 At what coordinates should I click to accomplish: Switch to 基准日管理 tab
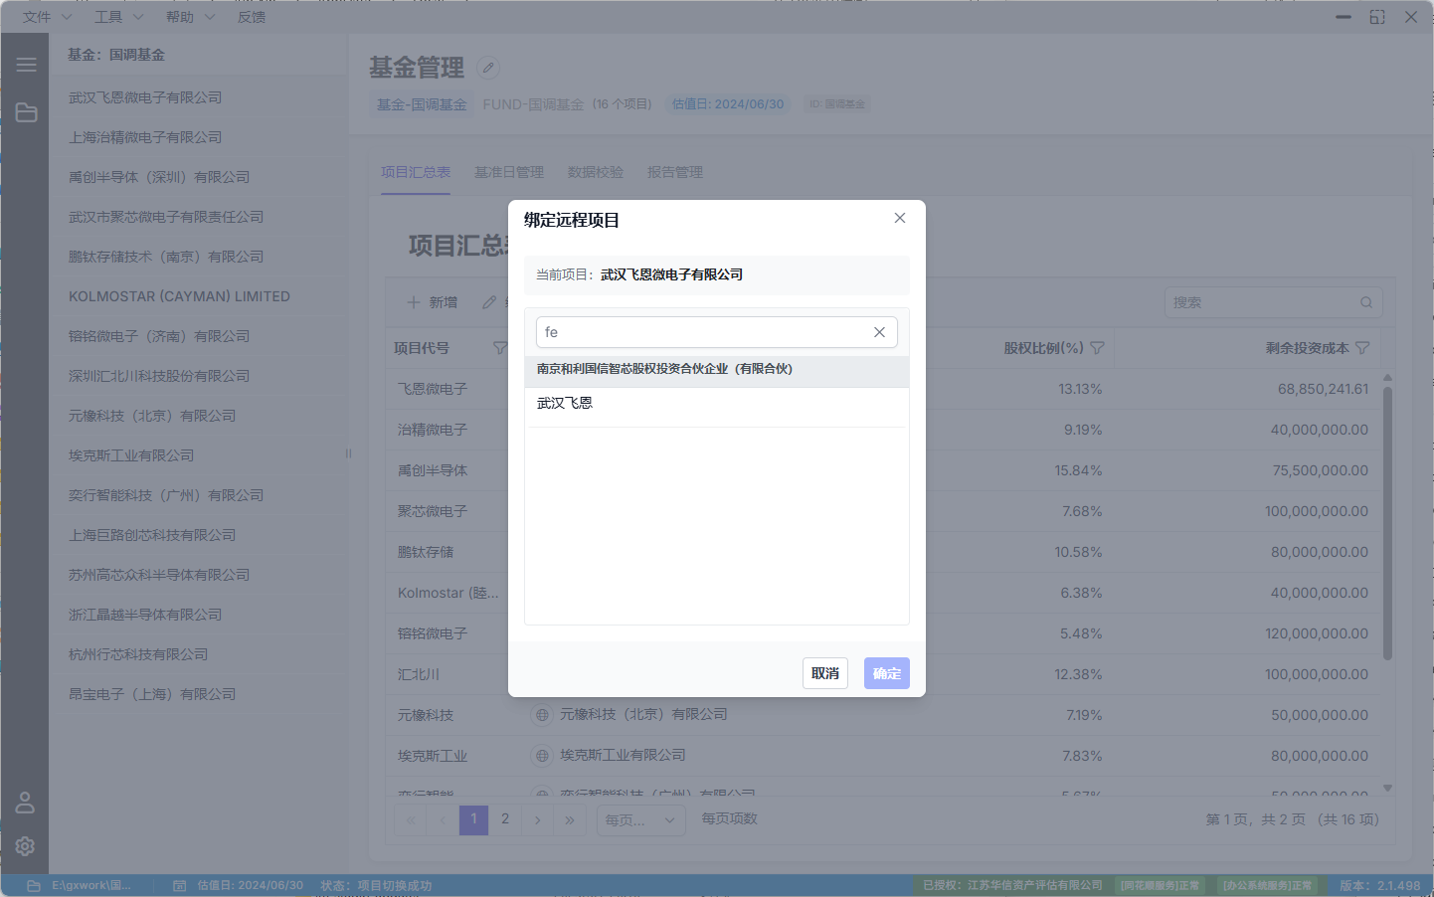[509, 172]
